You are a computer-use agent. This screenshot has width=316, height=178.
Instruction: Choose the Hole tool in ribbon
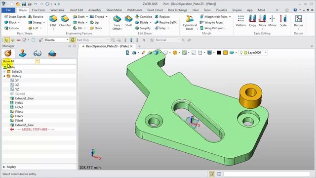click(79, 22)
